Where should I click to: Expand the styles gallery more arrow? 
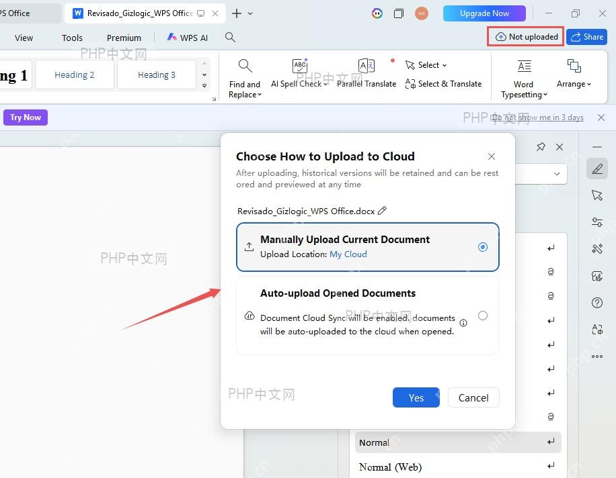click(204, 85)
